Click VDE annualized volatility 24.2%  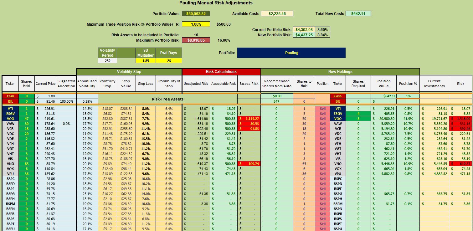[x=87, y=139]
